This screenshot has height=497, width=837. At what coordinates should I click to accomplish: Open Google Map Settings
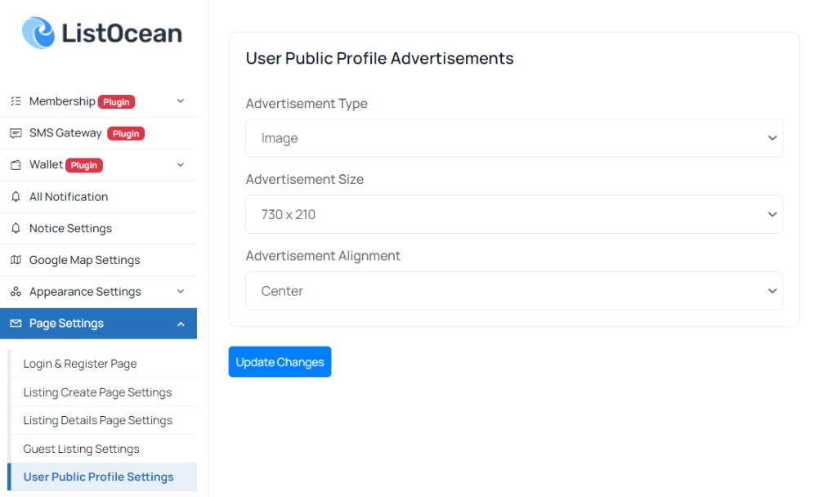(x=98, y=260)
